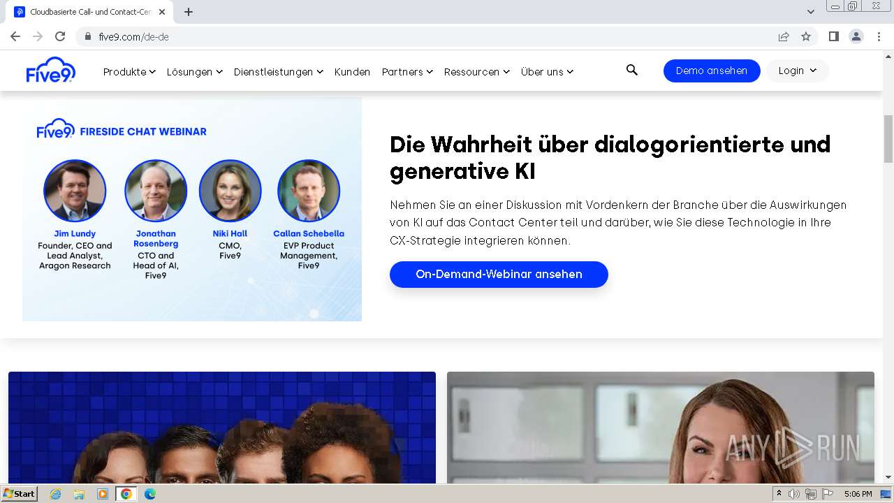
Task: Expand the Ressourcen menu
Action: point(476,71)
